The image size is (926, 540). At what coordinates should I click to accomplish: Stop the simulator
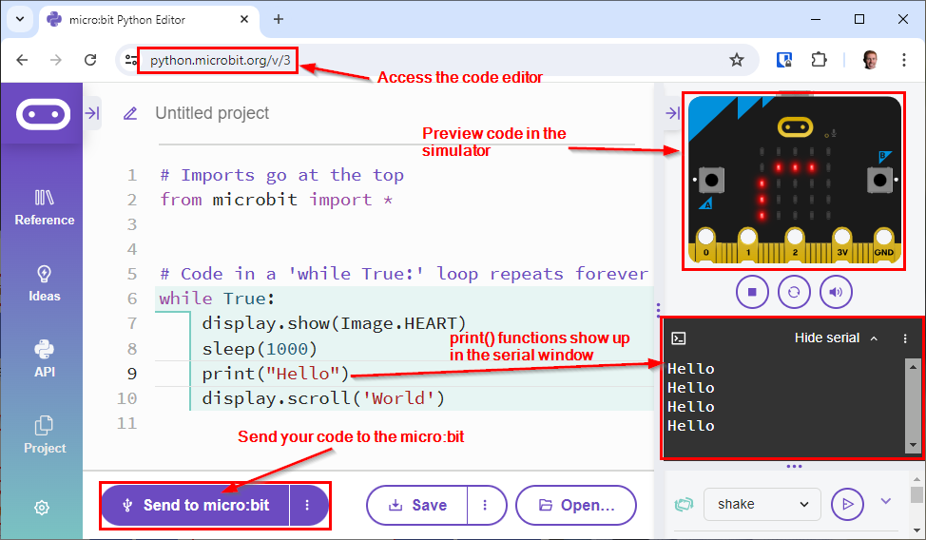click(752, 292)
